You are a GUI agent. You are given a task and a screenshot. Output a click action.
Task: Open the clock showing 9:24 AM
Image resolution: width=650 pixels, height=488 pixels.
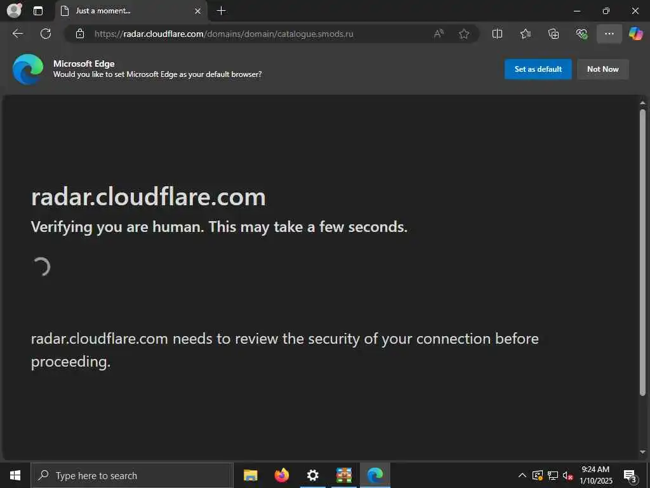click(x=595, y=475)
